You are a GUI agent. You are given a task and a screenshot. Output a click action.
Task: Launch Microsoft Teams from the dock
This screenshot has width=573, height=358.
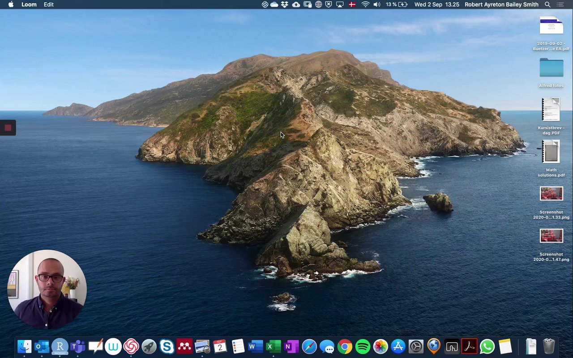(x=77, y=346)
